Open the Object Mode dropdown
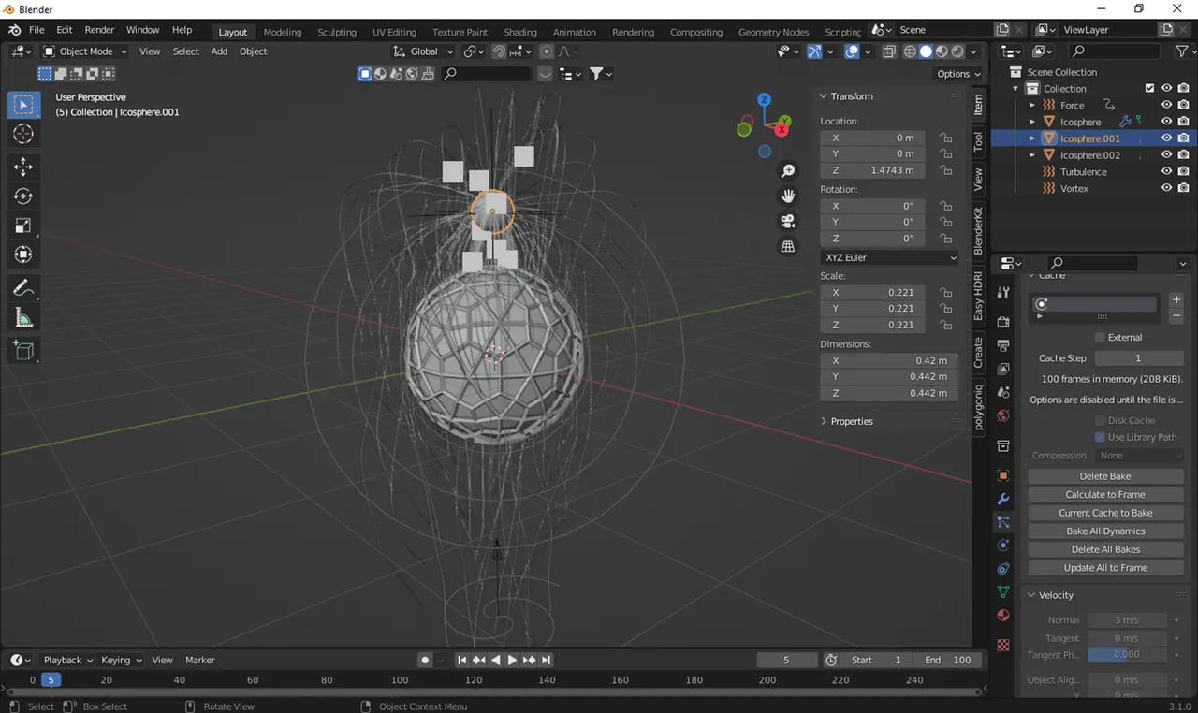Viewport: 1198px width, 713px height. [x=85, y=51]
